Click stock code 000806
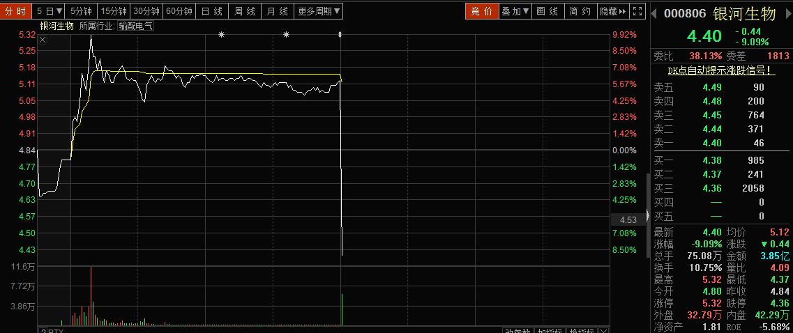Screen dimensions: 793x333 (x=685, y=14)
